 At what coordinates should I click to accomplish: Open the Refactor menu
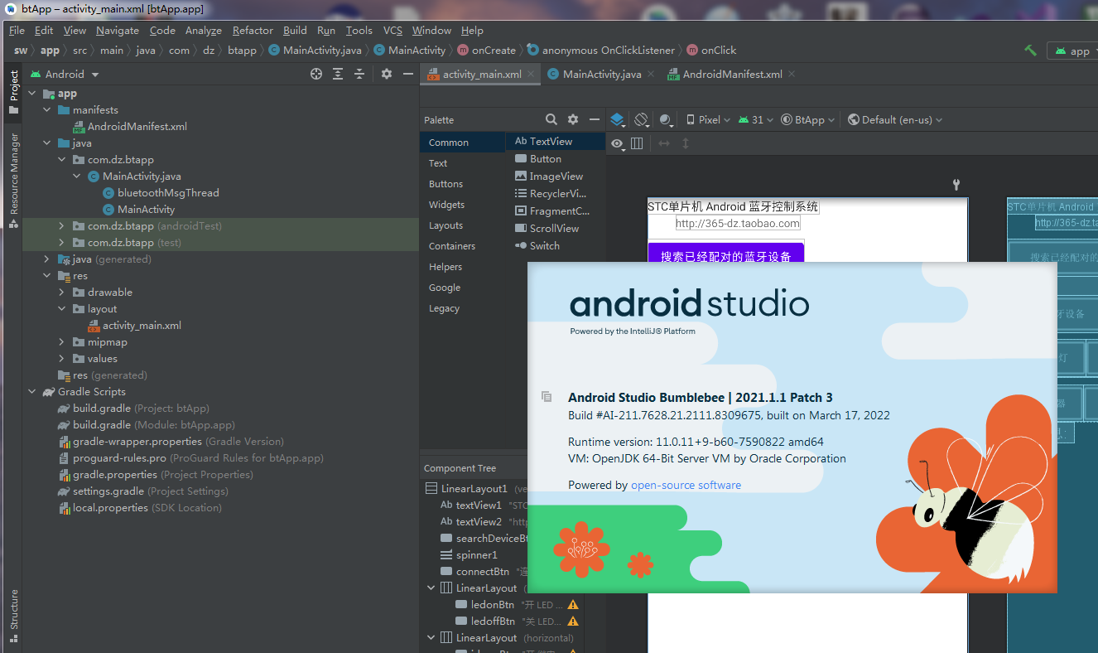pos(253,31)
